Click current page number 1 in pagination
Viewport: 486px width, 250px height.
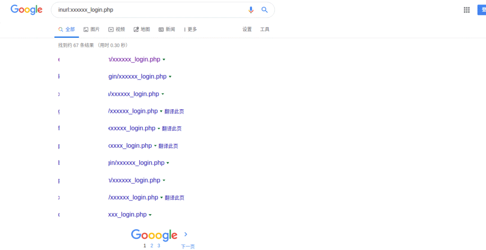pos(145,246)
